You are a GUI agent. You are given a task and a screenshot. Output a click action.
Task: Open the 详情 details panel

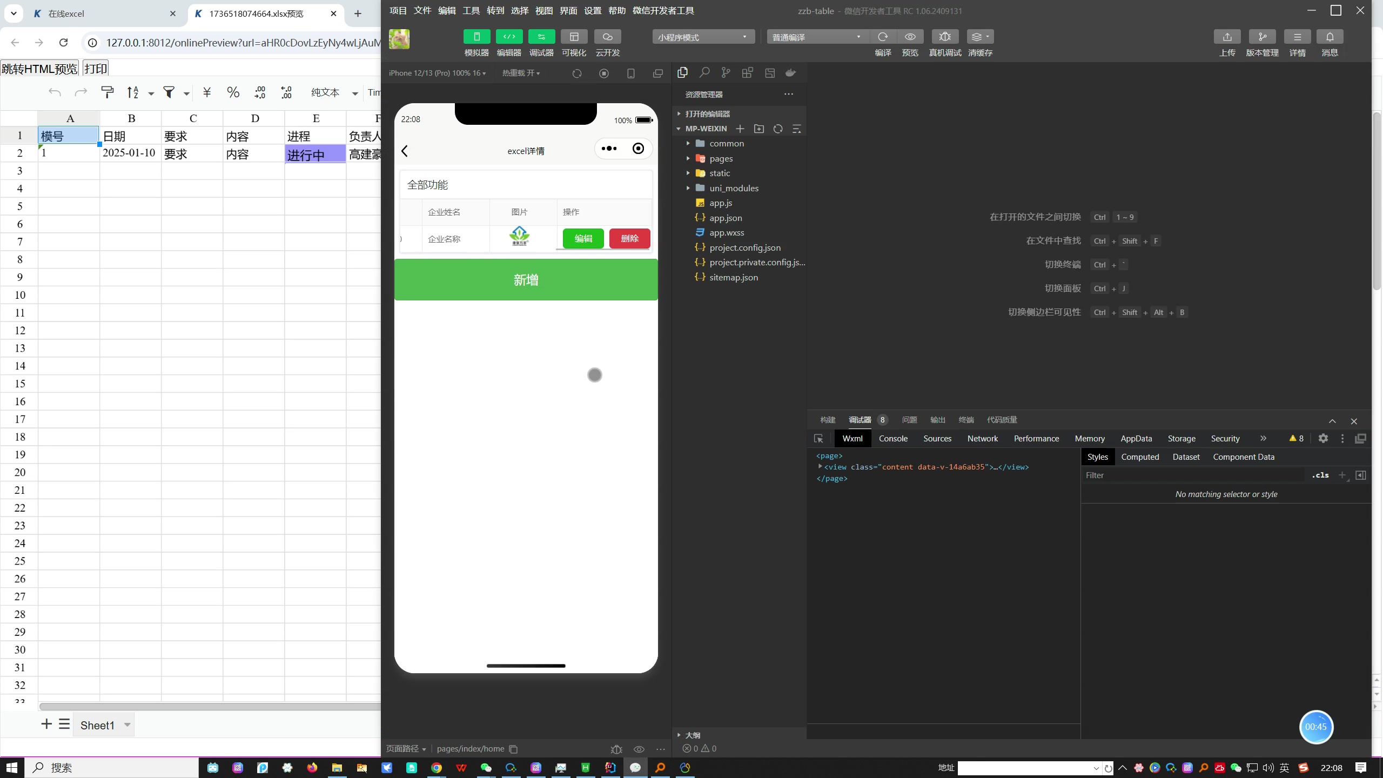pos(1297,37)
